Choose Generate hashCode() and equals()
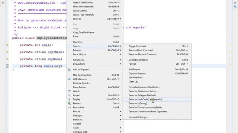This screenshot has width=238, height=133. (157, 99)
